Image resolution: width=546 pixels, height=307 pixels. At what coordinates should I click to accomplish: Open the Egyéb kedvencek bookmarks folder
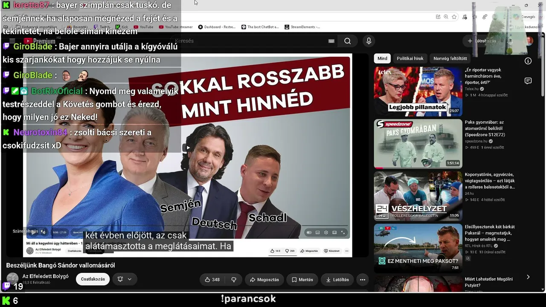526,27
